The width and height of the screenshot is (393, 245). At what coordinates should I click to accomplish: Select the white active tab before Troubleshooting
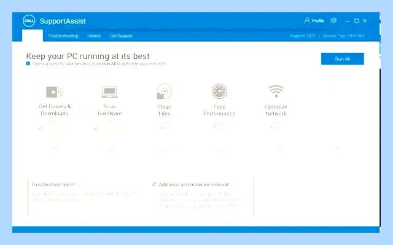33,36
